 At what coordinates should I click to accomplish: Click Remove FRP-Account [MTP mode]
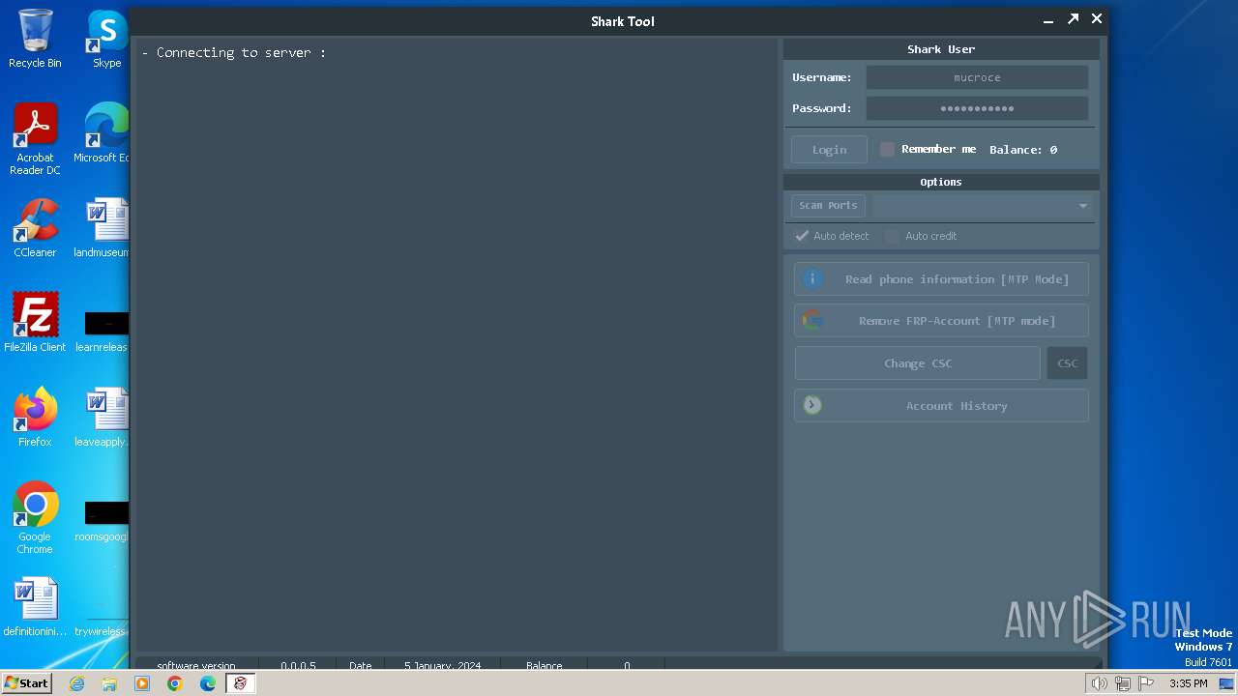point(941,321)
